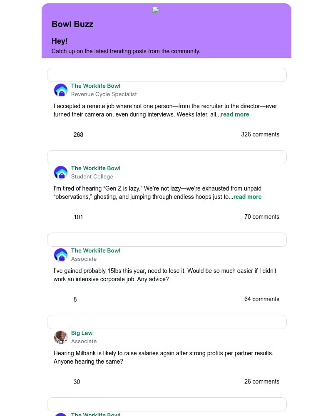This screenshot has height=416, width=333.
Task: View the 326 comments on the remote job post
Action: [x=260, y=135]
